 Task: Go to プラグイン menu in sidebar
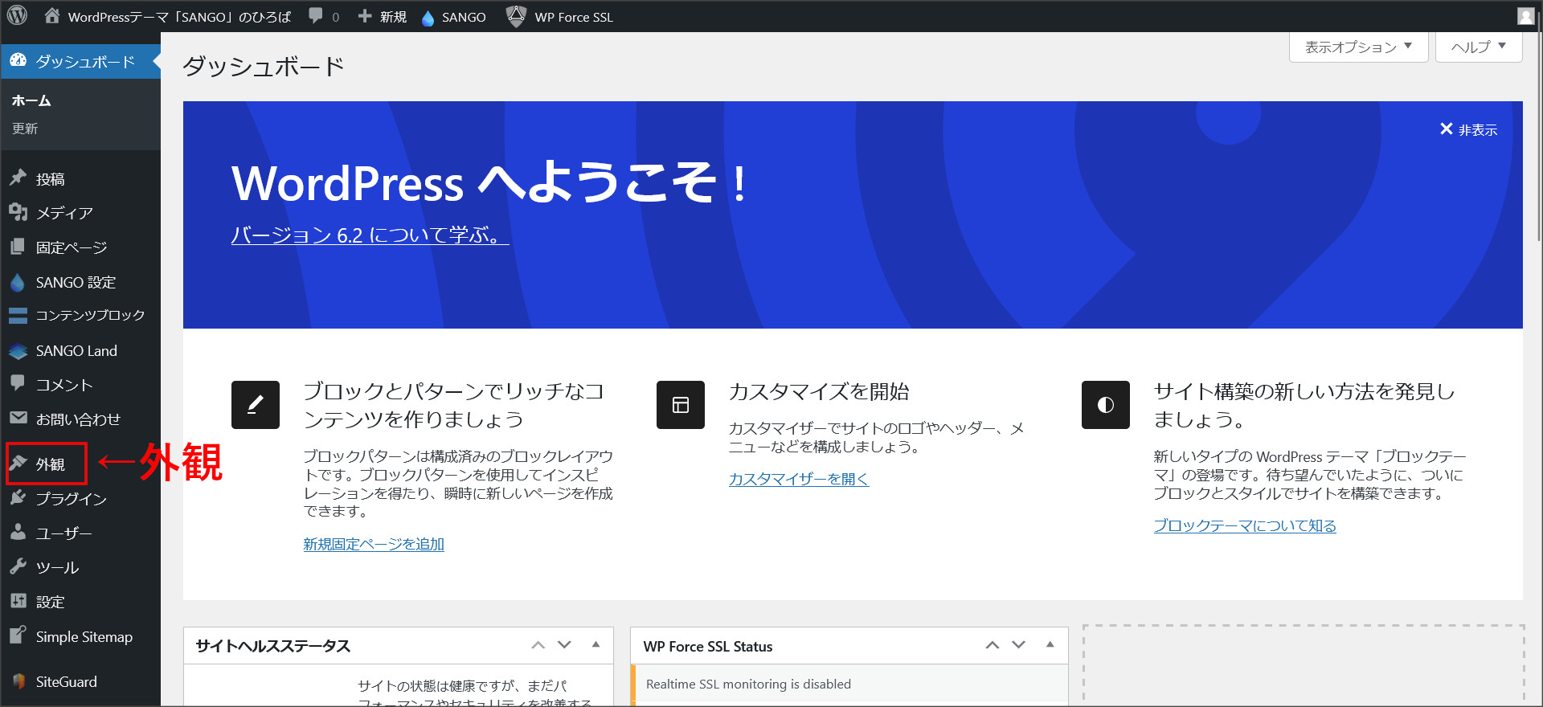(71, 499)
